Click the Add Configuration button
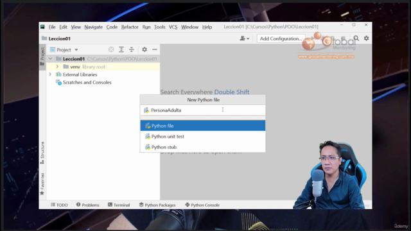 [x=281, y=38]
